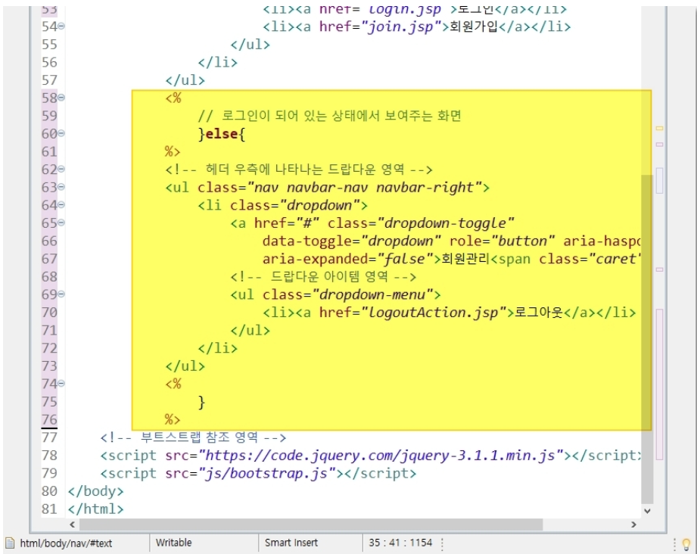This screenshot has width=697, height=554.
Task: Click the aria-expanded="false" attribute on line 67
Action: click(347, 259)
